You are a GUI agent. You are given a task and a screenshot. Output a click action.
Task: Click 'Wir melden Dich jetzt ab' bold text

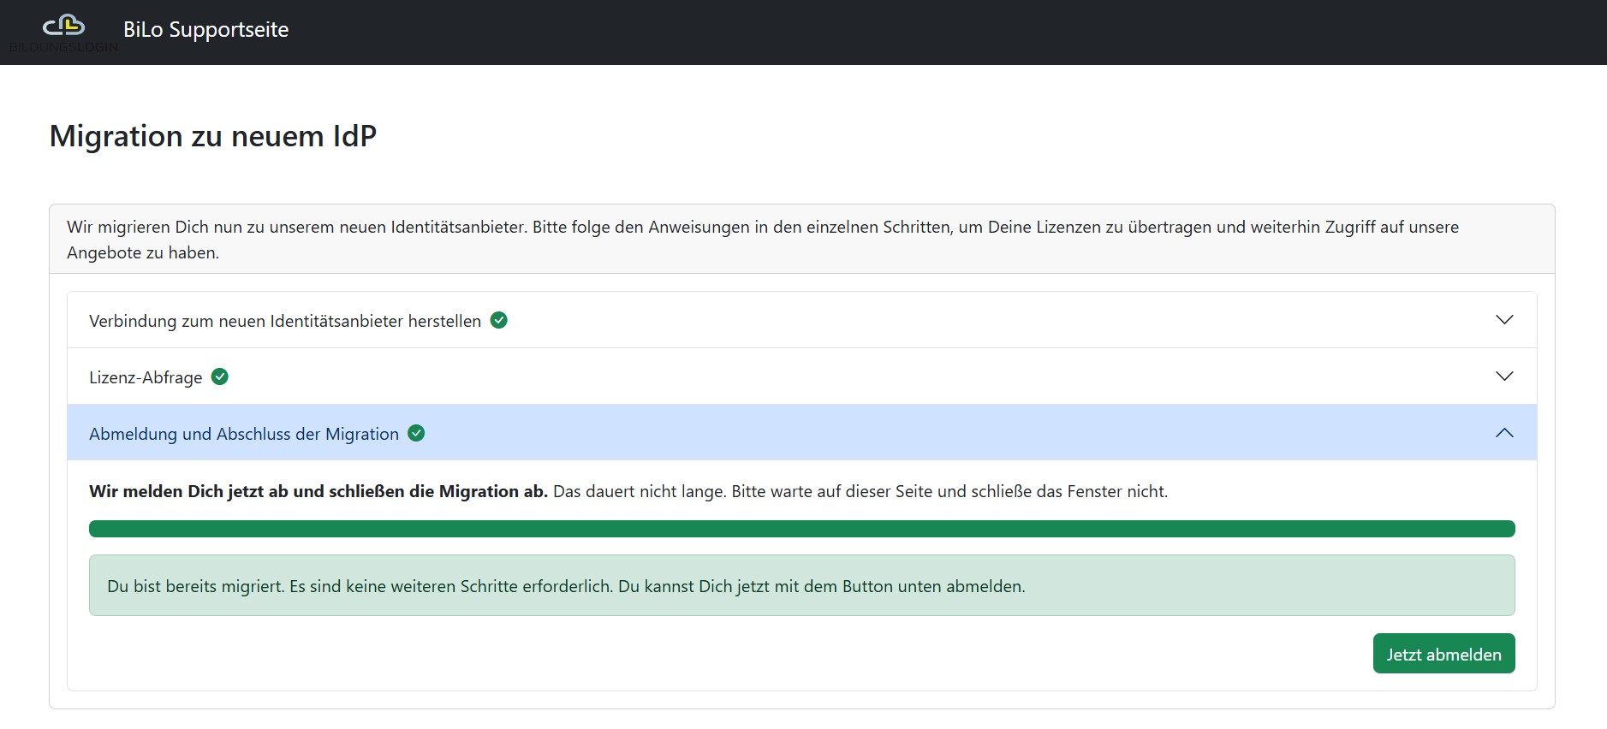(318, 491)
